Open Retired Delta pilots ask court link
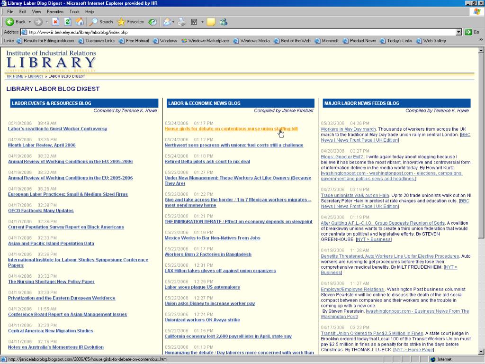Screen dimensions: 485x364 pos(207,162)
